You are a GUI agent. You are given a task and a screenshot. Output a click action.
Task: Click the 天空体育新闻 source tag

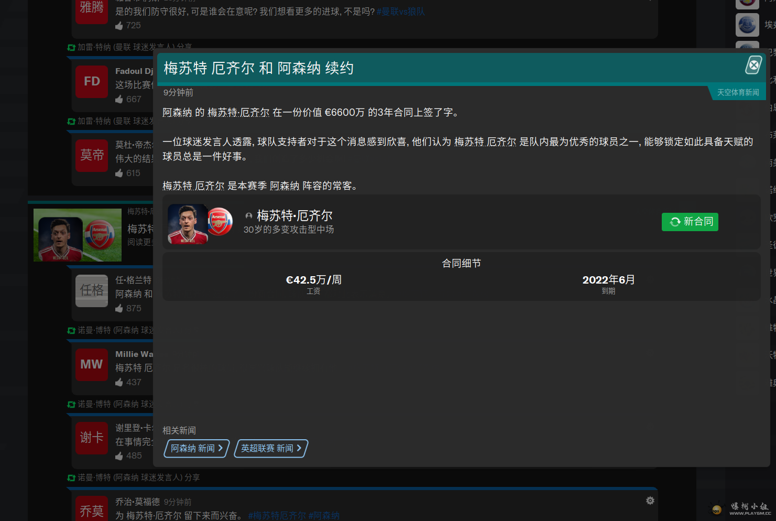click(x=738, y=92)
